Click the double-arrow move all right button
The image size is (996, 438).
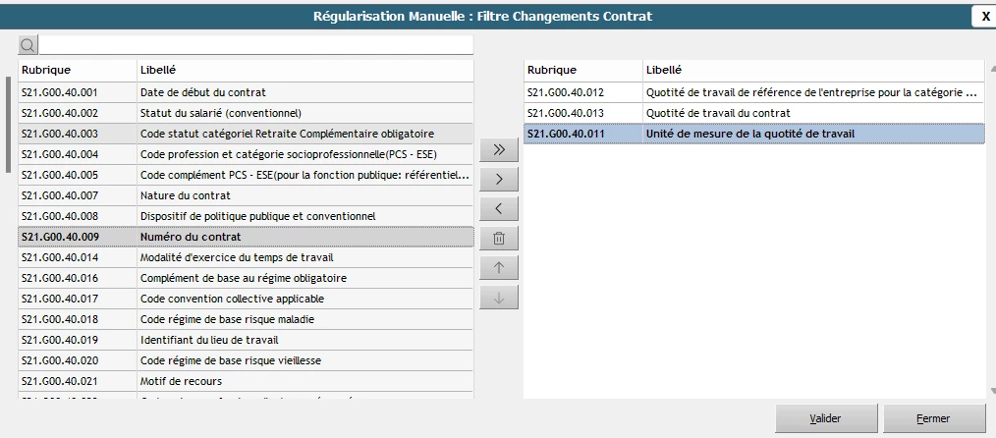[499, 150]
